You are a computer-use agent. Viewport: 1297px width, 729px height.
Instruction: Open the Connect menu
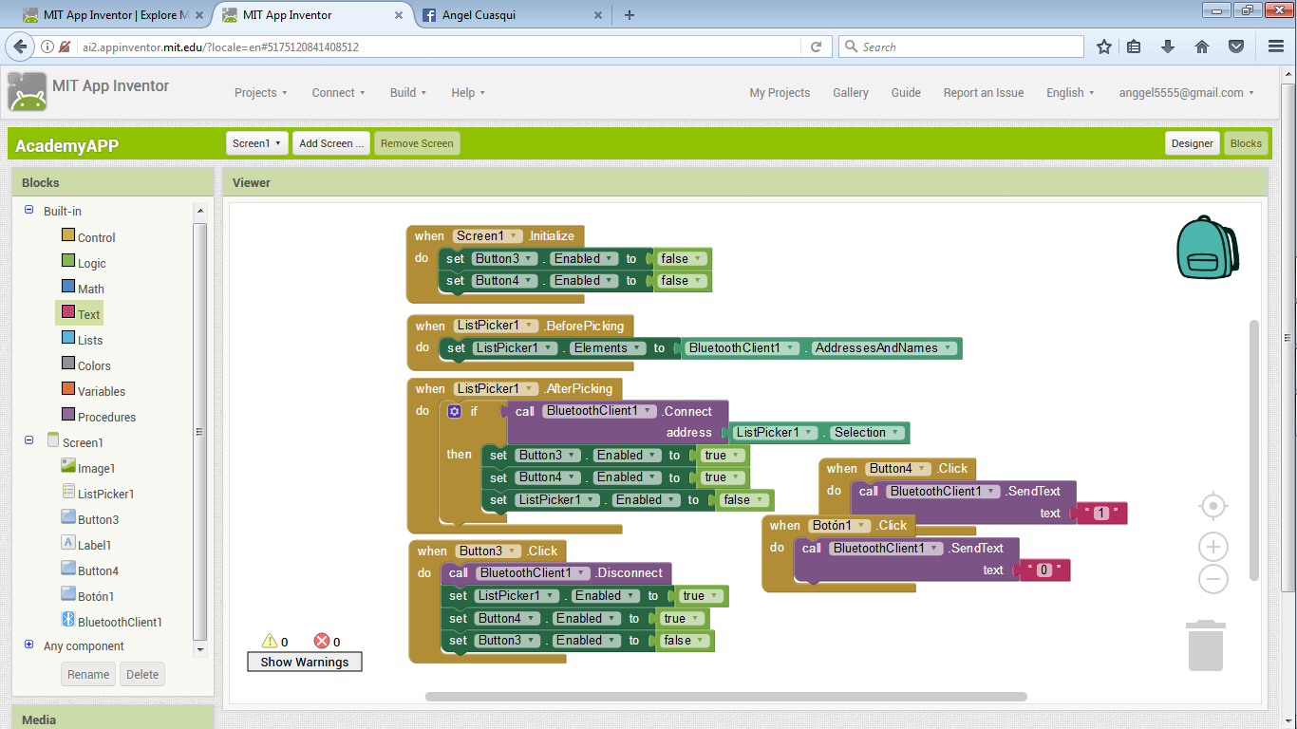point(339,92)
